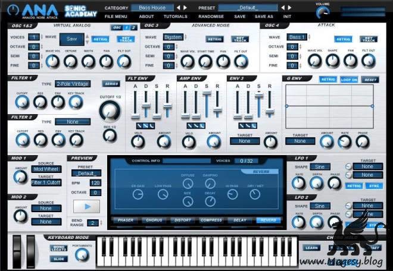Image resolution: width=393 pixels, height=271 pixels.
Task: Toggle OSC 4 Key Track button
Action: 369,39
